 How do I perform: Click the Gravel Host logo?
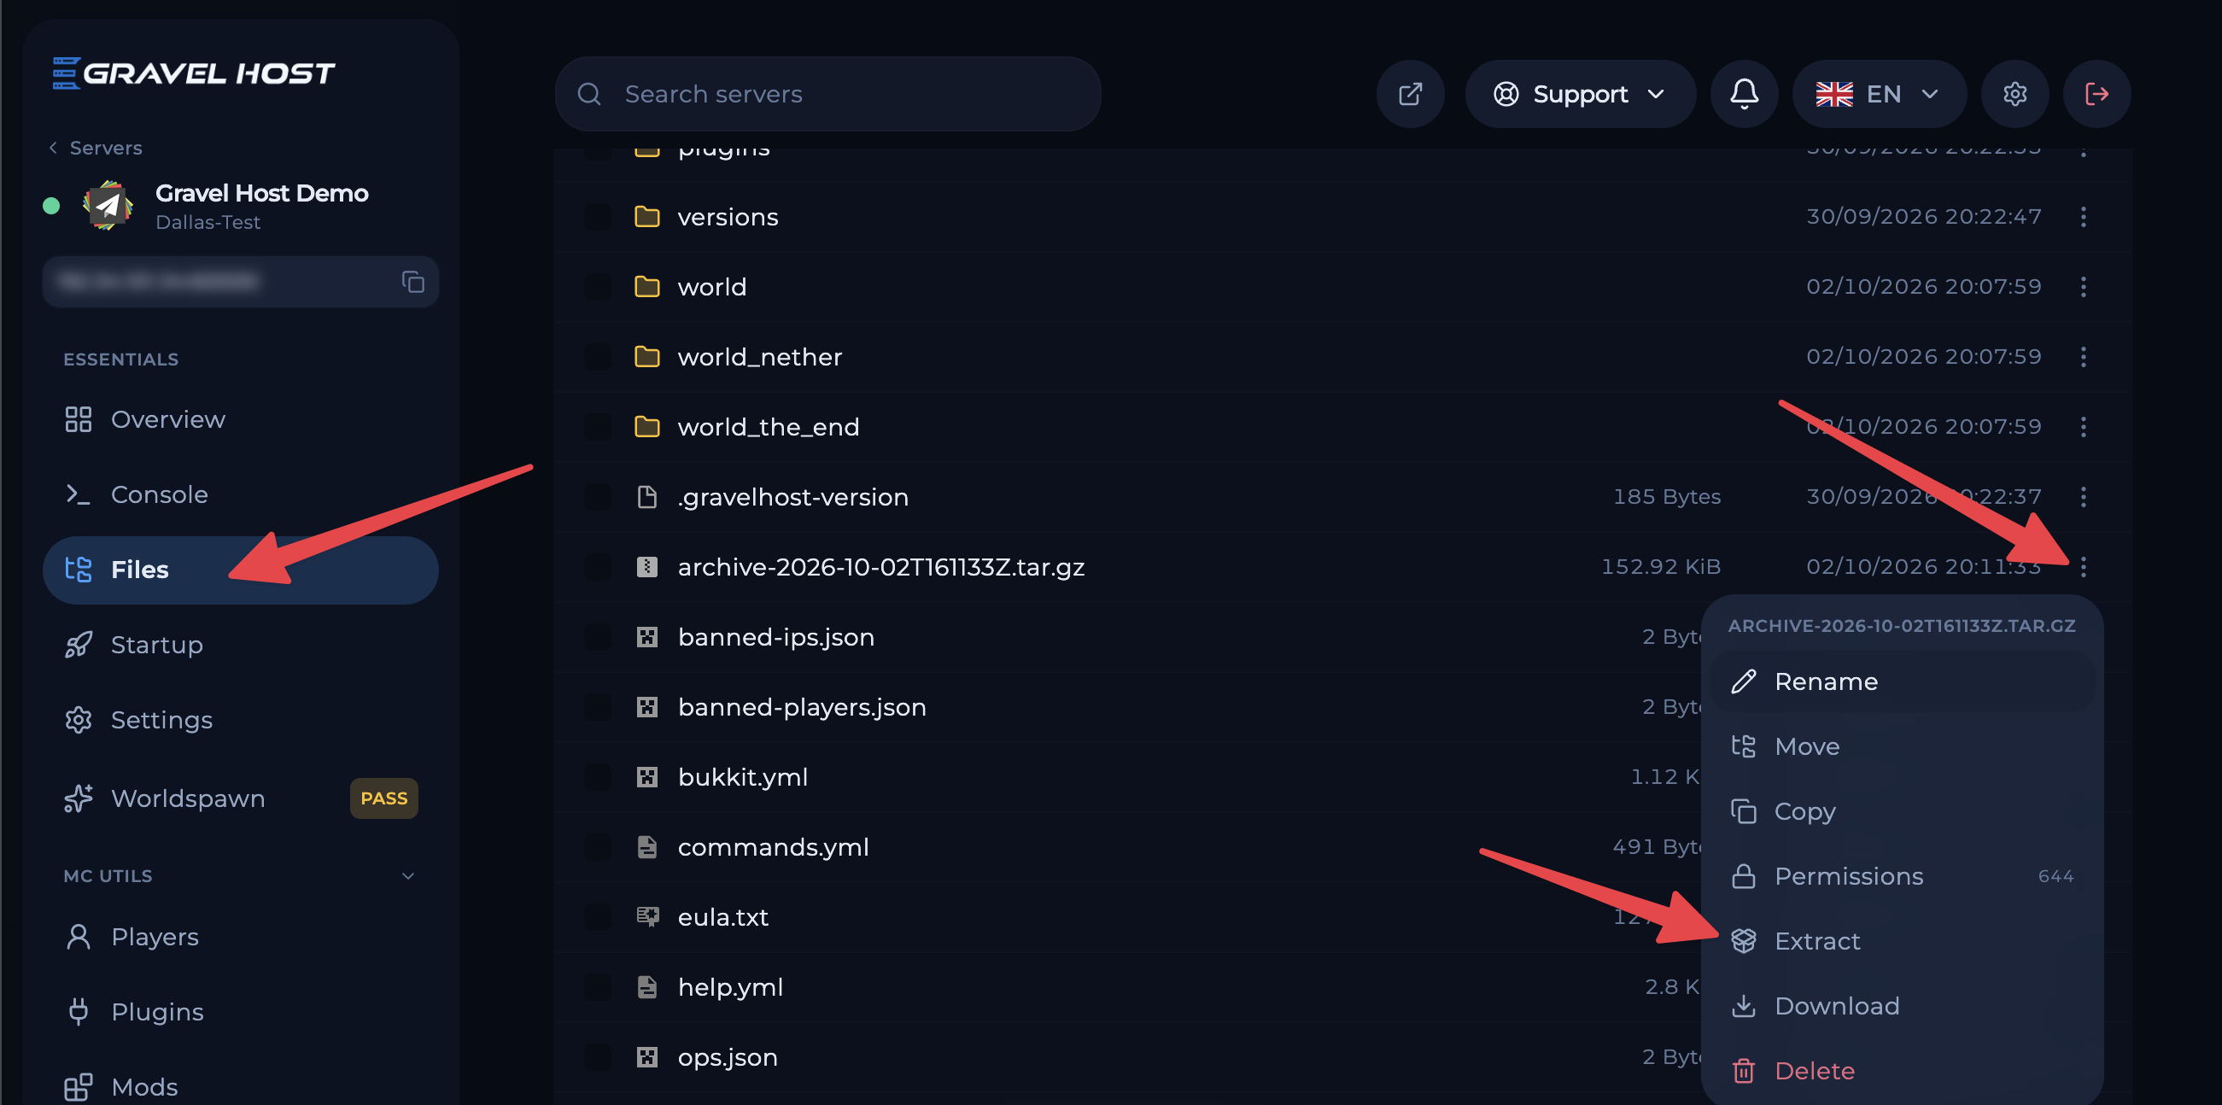click(x=193, y=73)
